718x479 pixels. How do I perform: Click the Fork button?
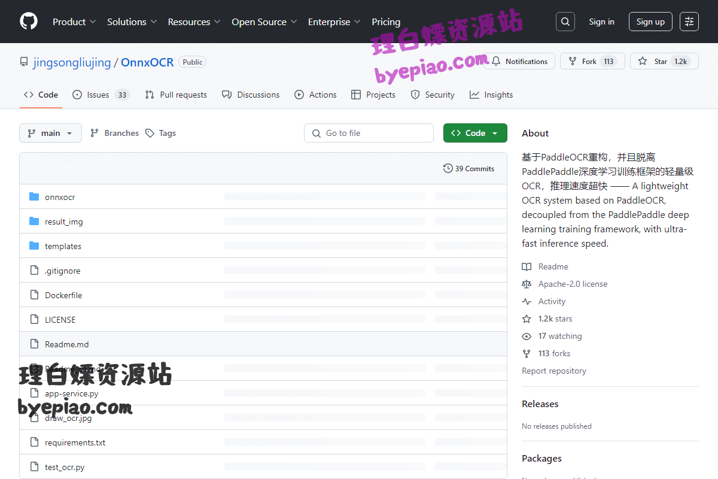coord(592,61)
